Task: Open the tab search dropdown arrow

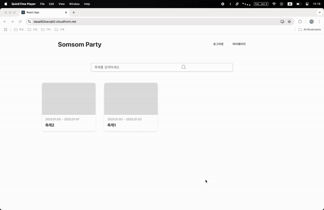Action: point(320,13)
